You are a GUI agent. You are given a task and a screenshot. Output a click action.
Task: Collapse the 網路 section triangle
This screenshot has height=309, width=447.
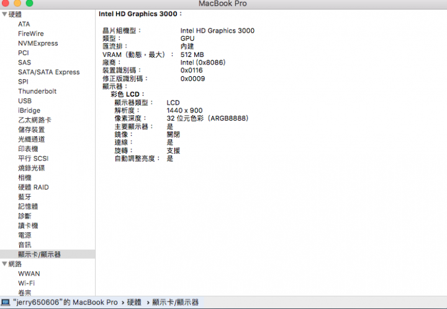point(4,264)
